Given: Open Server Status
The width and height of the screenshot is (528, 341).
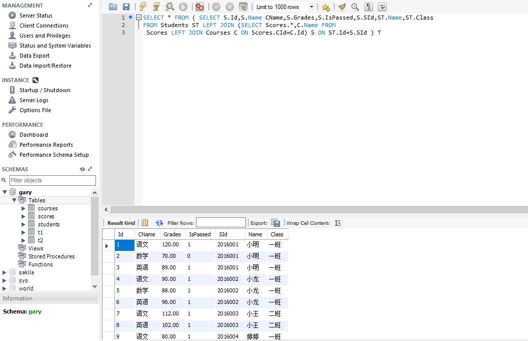Looking at the screenshot, I should click(x=35, y=16).
